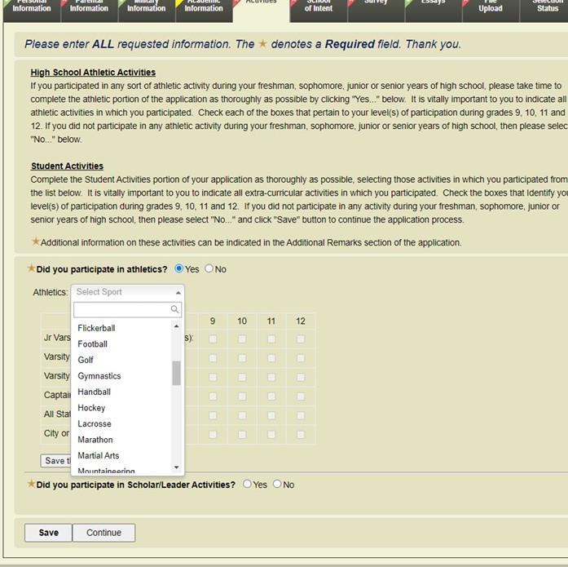Go to the School of Intent tab
The height and width of the screenshot is (567, 568).
click(318, 8)
